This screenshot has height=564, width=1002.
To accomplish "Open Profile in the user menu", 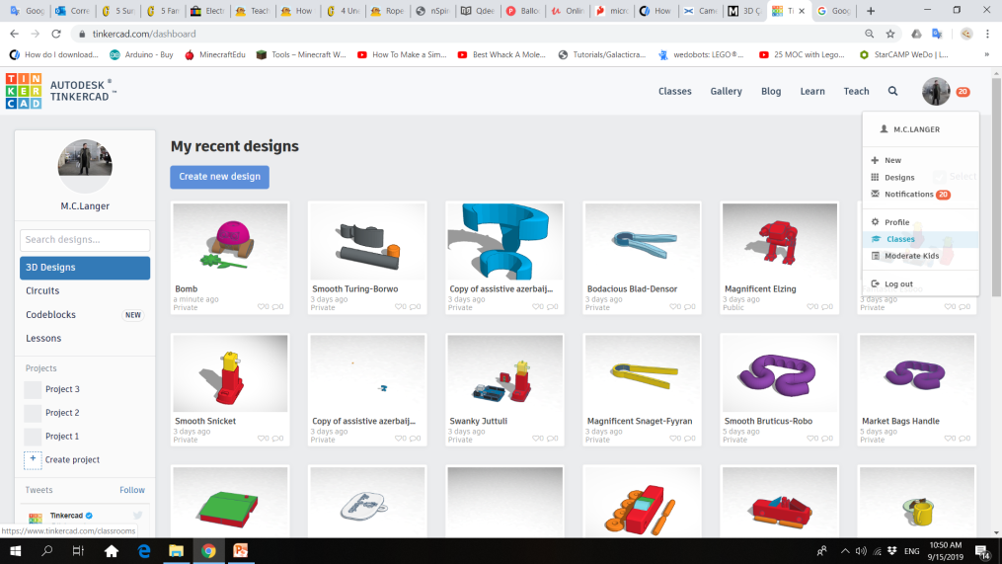I will click(896, 222).
